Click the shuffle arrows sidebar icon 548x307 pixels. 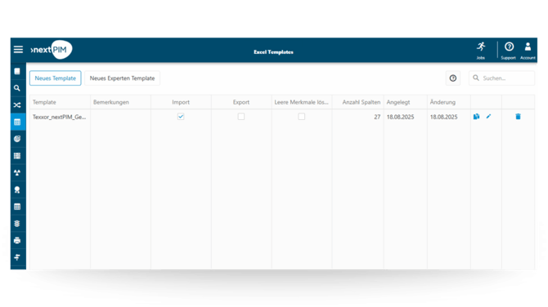coord(17,105)
